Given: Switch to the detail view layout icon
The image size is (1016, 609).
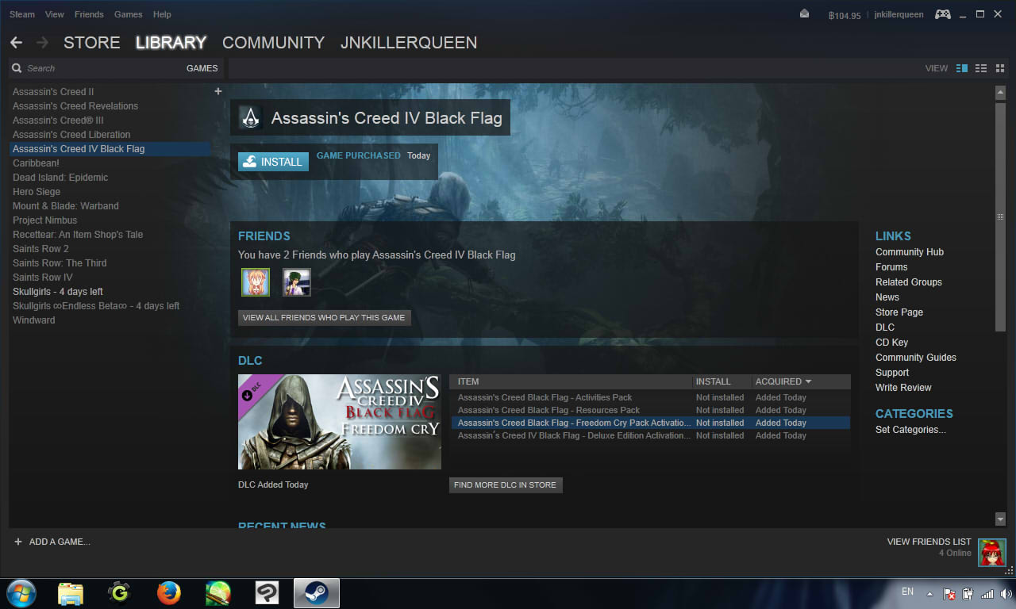Looking at the screenshot, I should point(962,68).
